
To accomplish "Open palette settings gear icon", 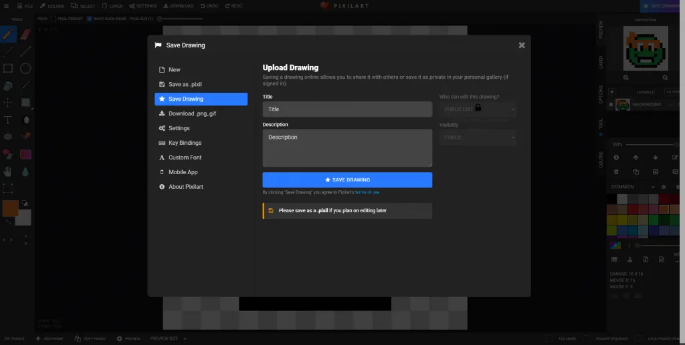I will [x=664, y=187].
